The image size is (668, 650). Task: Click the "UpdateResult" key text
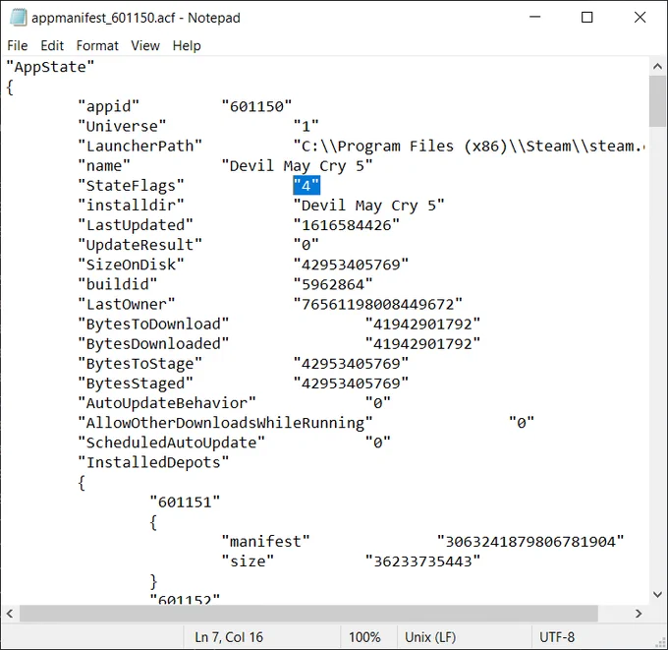139,245
